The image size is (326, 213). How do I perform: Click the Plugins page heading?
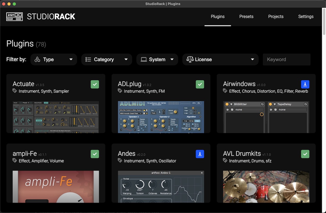click(20, 44)
